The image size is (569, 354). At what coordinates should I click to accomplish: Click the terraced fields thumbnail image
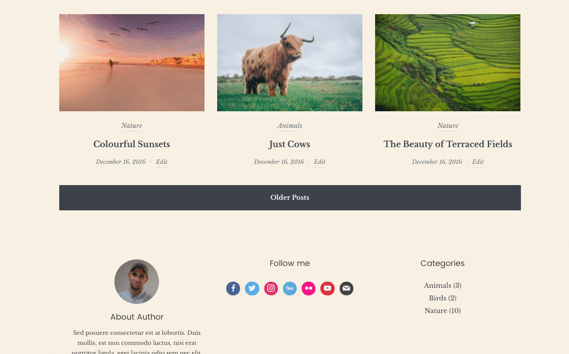click(448, 63)
